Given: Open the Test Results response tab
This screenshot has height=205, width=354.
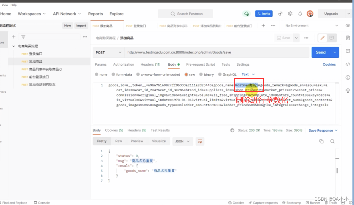Looking at the screenshot, I should pos(160,130).
